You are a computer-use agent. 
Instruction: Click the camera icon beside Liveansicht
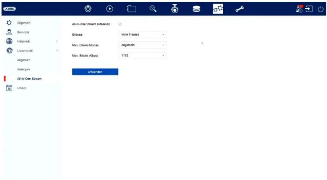[9, 51]
